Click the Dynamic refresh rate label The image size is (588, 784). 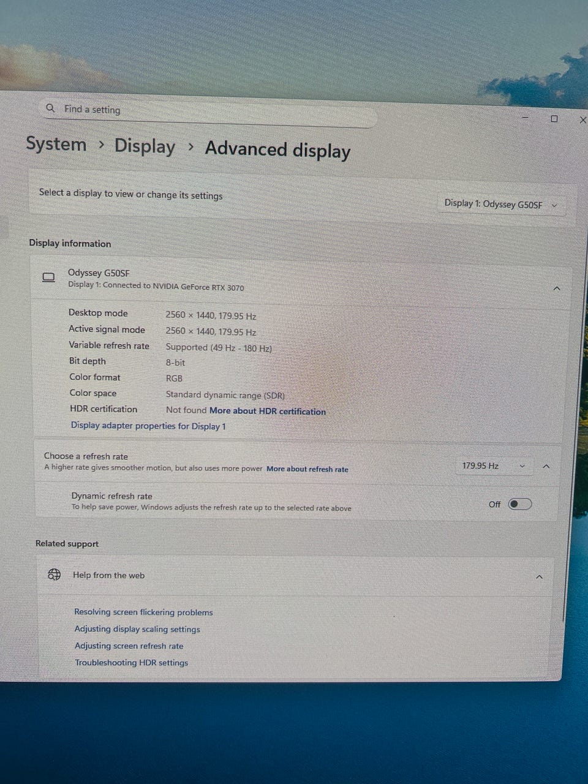[111, 496]
